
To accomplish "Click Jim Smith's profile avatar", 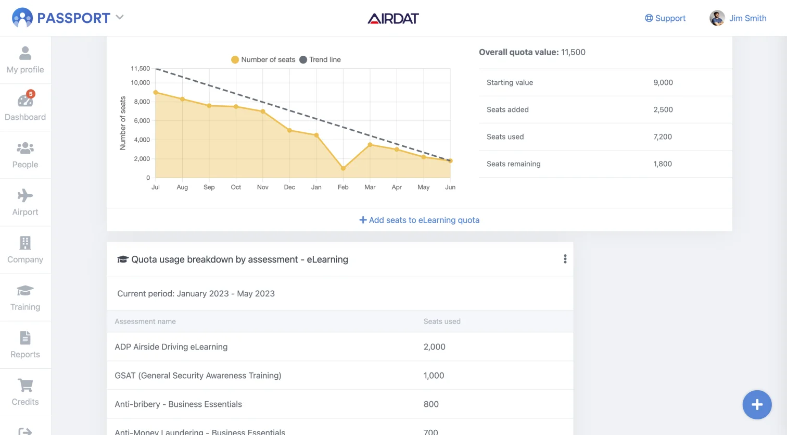I will pyautogui.click(x=717, y=18).
